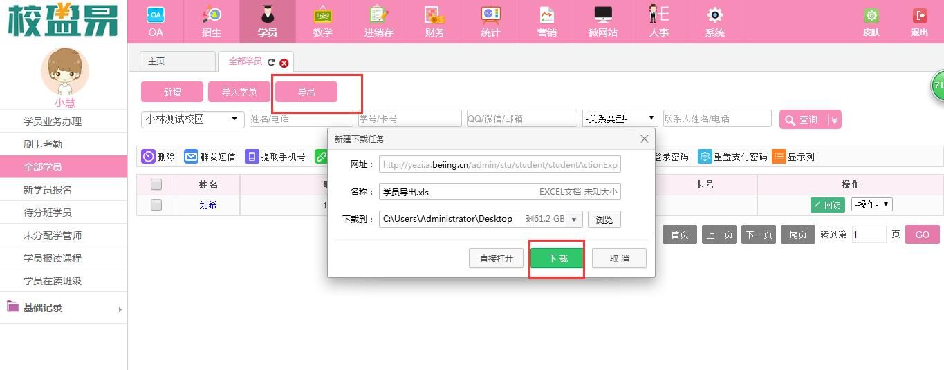
Task: Open the 统计 statistics module
Action: [x=490, y=16]
